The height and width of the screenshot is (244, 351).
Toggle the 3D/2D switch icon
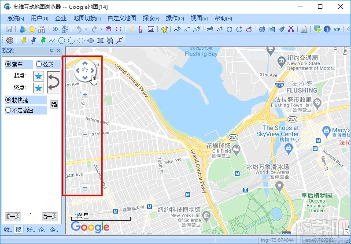65,29
